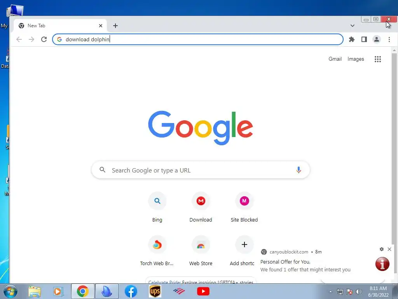
Task: Open Windows Explorer from taskbar
Action: (x=35, y=291)
